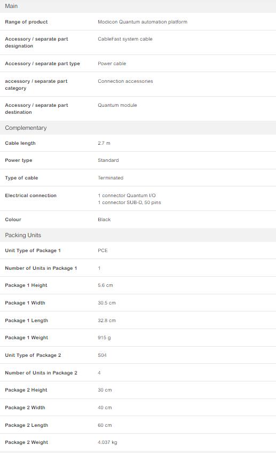Select CableFast system cable value

125,39
